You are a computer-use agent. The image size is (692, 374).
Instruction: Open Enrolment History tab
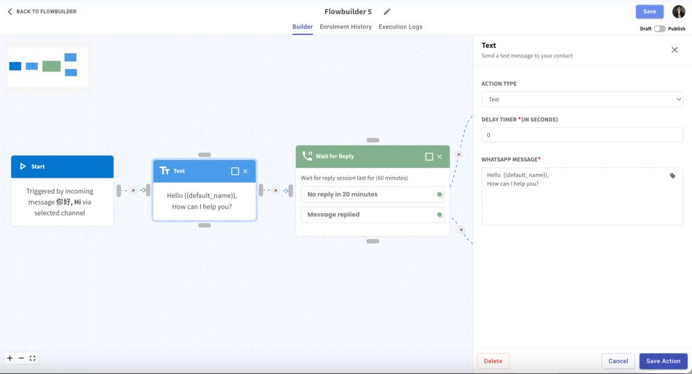click(x=345, y=27)
